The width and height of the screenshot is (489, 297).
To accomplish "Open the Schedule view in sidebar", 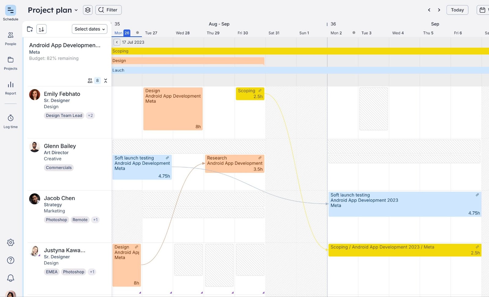I will click(10, 11).
